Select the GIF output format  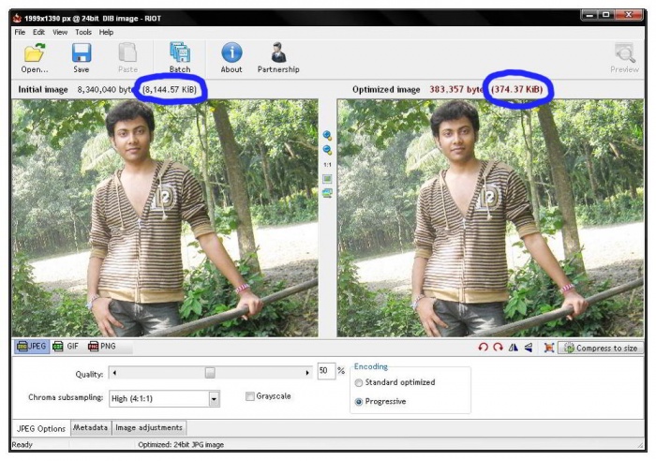67,347
